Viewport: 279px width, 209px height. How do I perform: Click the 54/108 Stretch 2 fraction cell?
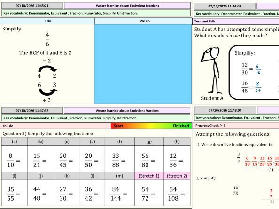click(177, 193)
